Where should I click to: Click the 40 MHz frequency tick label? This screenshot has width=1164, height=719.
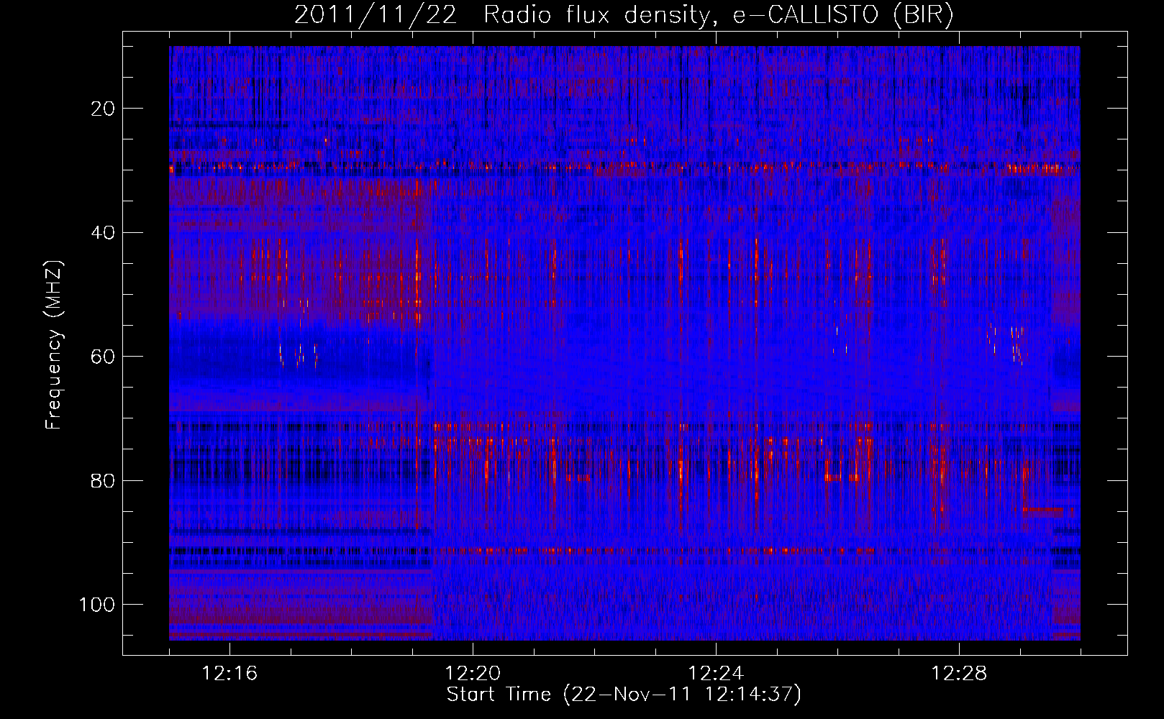[103, 233]
